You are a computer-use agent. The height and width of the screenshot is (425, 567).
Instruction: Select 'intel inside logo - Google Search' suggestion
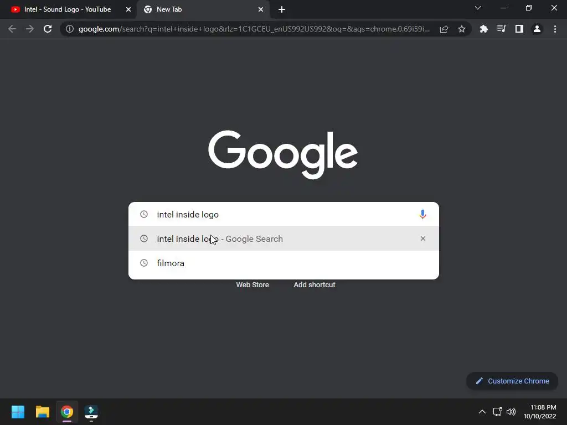[x=283, y=239]
